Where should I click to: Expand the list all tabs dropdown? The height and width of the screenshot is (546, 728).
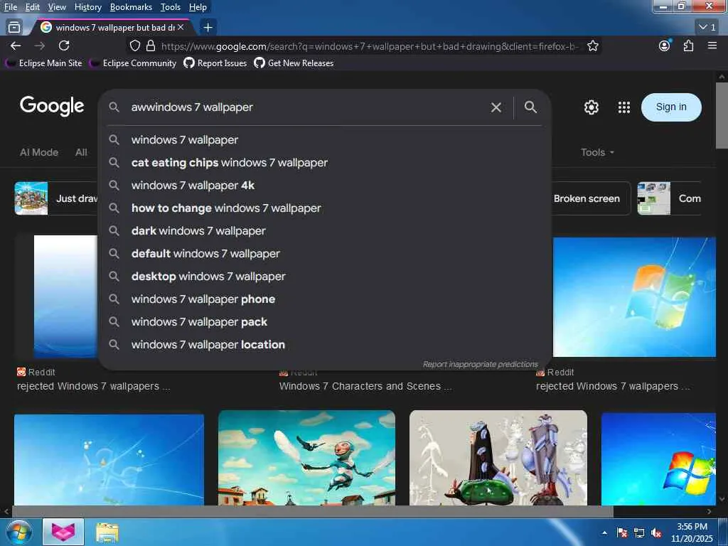pos(707,28)
